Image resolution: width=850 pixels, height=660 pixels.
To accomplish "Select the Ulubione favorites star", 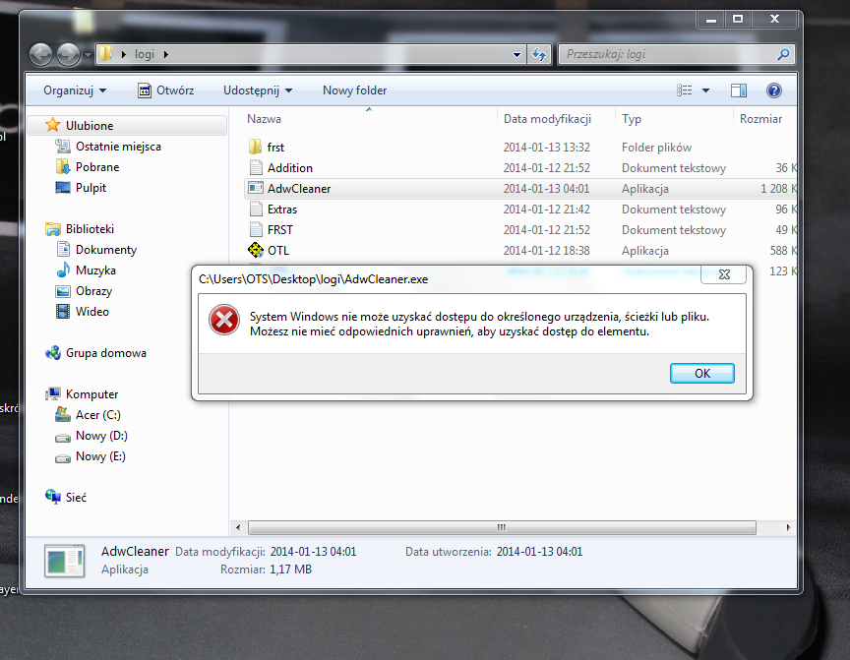I will (52, 125).
